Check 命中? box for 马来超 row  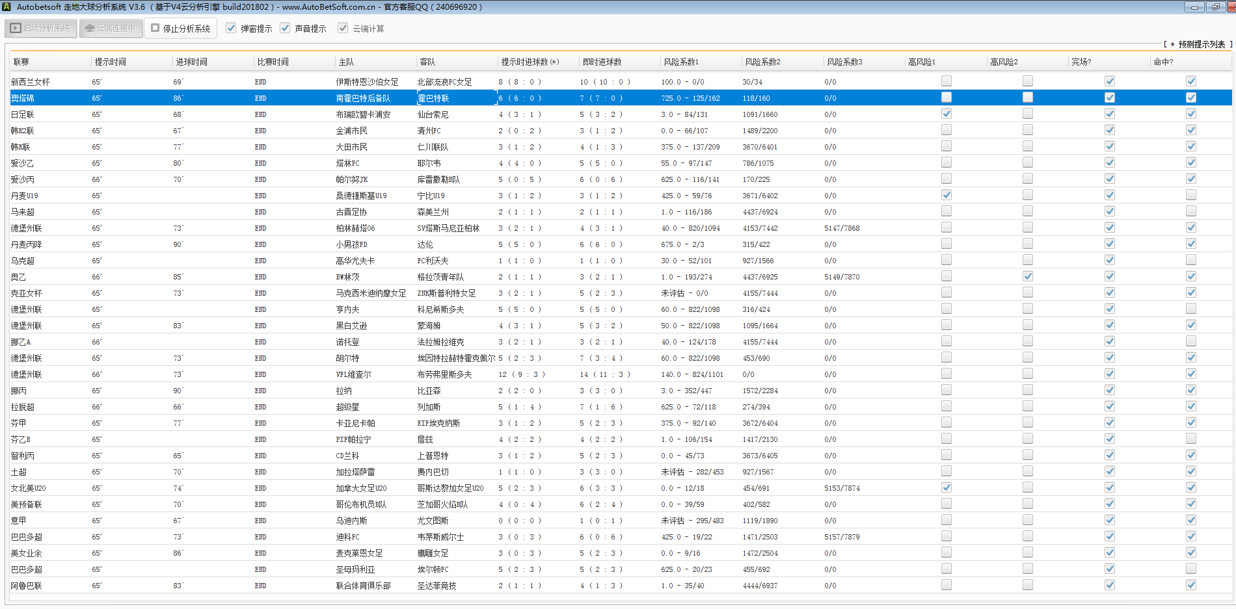coord(1190,211)
